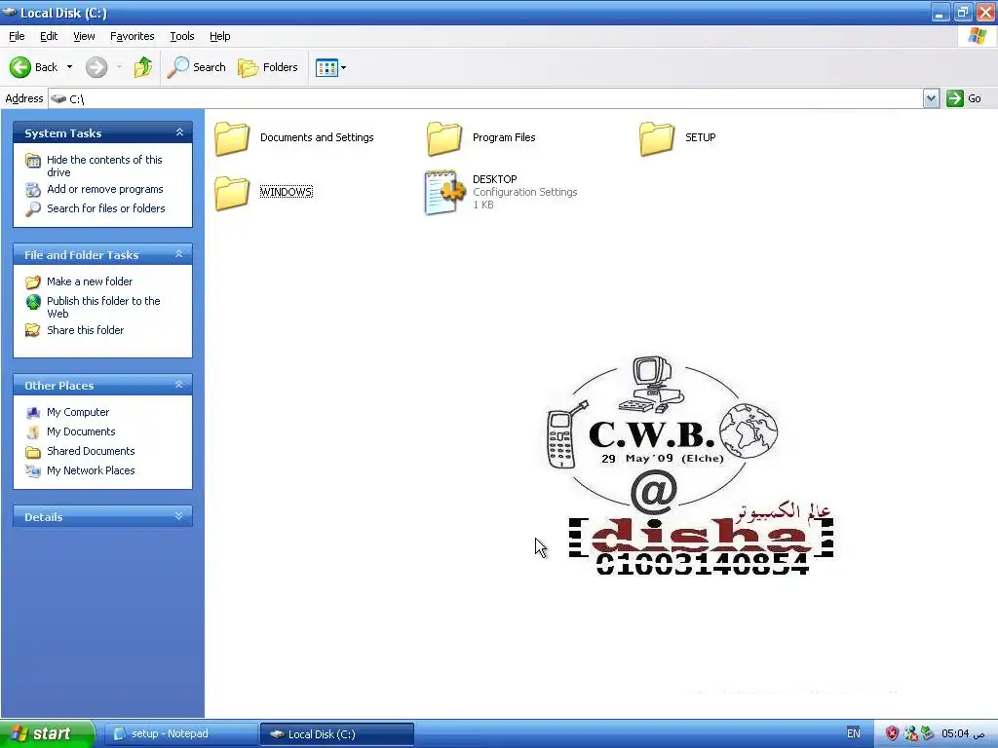Click Hide the contents of this drive
This screenshot has width=998, height=748.
pyautogui.click(x=104, y=166)
